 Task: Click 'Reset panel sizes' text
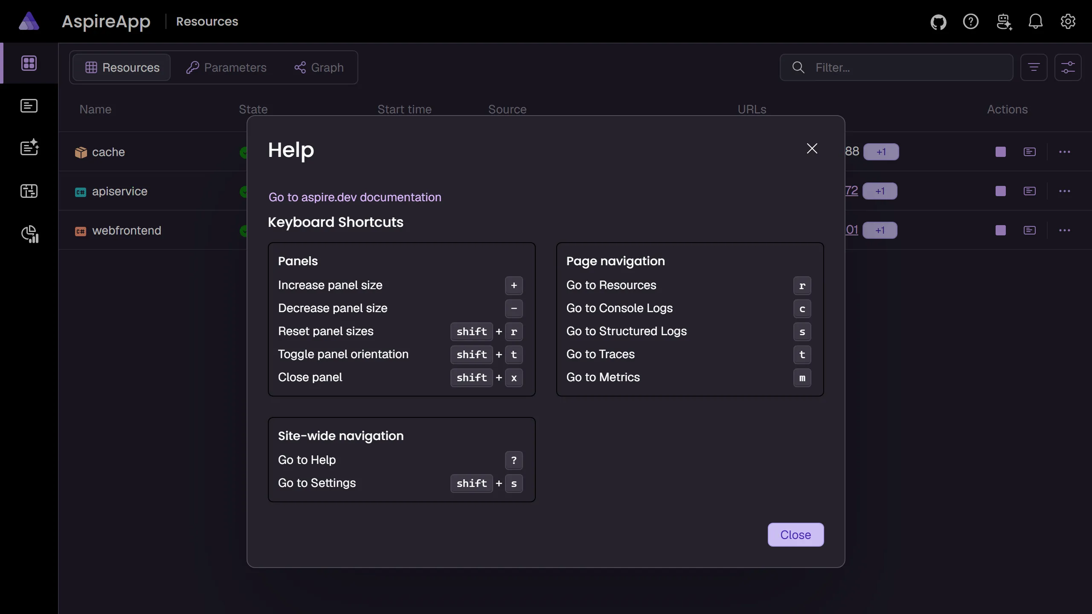pyautogui.click(x=326, y=331)
